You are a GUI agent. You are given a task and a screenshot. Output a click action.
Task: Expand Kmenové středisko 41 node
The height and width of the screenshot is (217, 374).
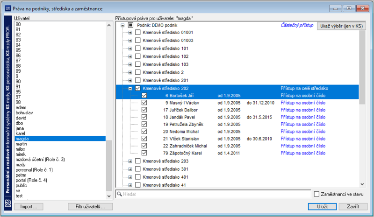coord(130,185)
